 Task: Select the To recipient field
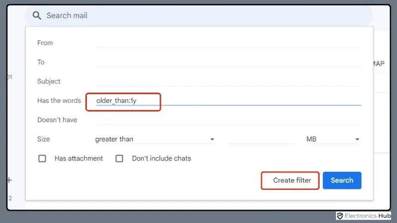point(228,62)
